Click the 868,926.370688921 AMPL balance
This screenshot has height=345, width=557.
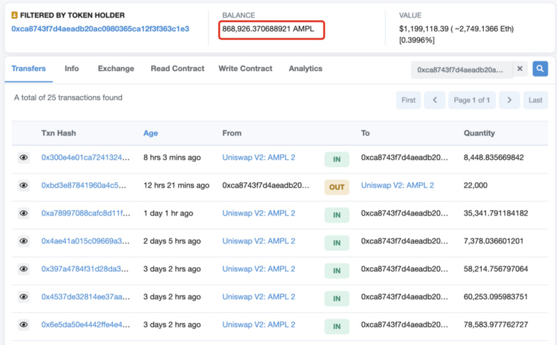click(x=268, y=29)
